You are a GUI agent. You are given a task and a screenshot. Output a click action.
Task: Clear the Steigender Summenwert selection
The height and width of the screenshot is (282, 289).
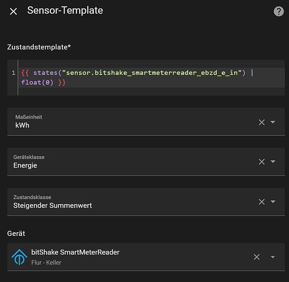tap(262, 202)
